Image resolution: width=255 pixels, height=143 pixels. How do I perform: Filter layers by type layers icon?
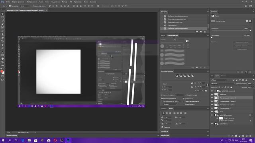pyautogui.click(x=240, y=80)
